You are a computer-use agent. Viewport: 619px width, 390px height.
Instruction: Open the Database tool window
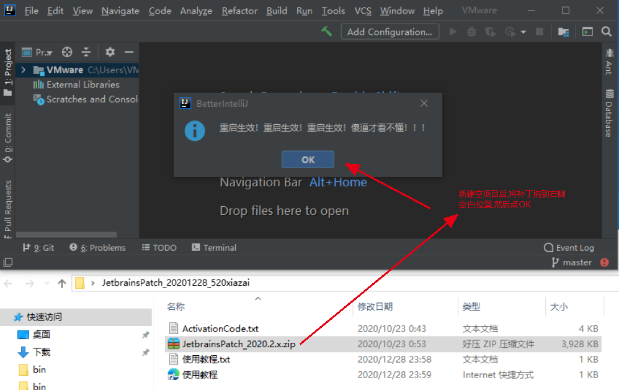pyautogui.click(x=609, y=113)
